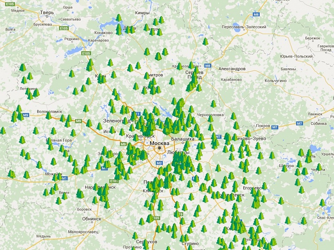
Task: Click the Александров town label
Action: 232,69
